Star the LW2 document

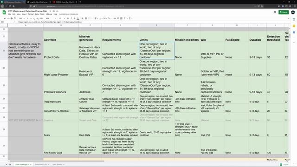[50, 11]
